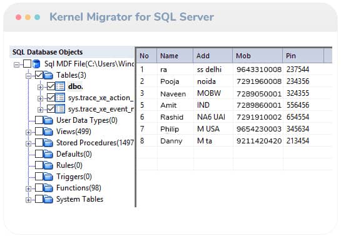This screenshot has height=238, width=341.
Task: Uncheck the sys.trace_xe_event checkbox
Action: pos(51,109)
